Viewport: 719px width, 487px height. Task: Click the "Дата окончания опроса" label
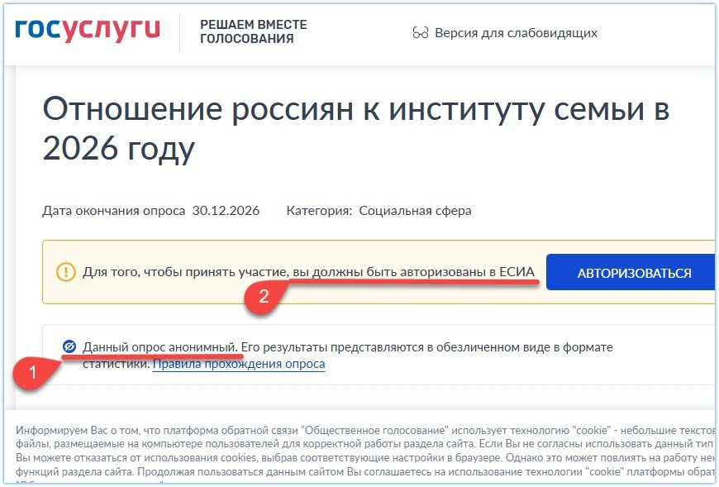pyautogui.click(x=114, y=211)
